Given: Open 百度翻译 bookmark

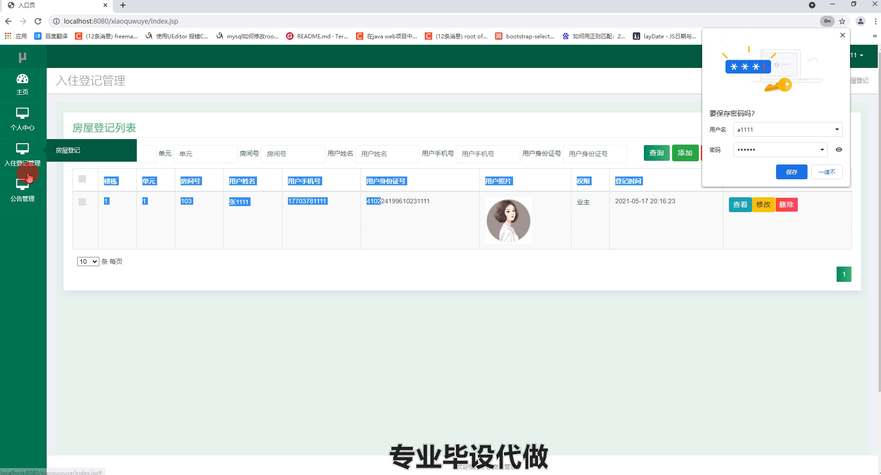Looking at the screenshot, I should click(x=51, y=36).
